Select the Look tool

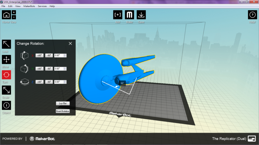(x=6, y=44)
